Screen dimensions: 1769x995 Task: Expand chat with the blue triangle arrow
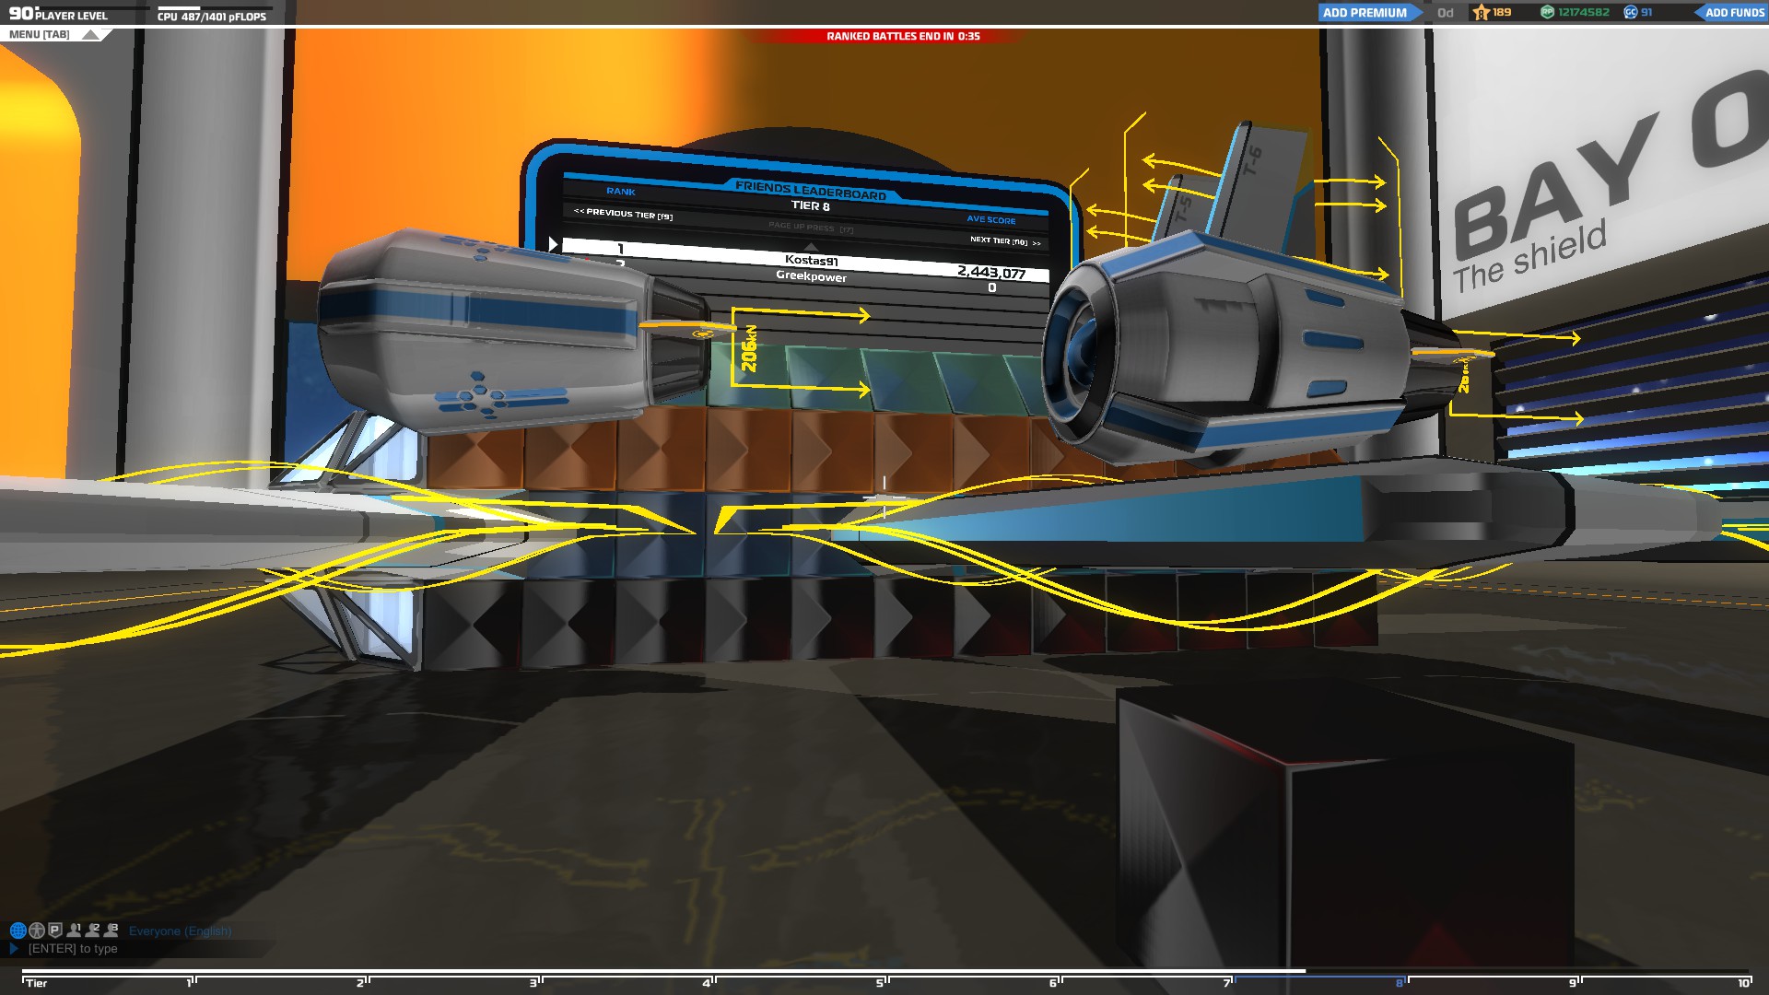pyautogui.click(x=14, y=948)
